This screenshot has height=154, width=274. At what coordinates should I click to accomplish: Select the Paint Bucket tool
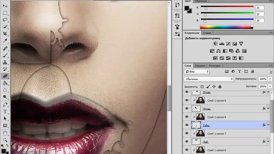tap(5, 83)
